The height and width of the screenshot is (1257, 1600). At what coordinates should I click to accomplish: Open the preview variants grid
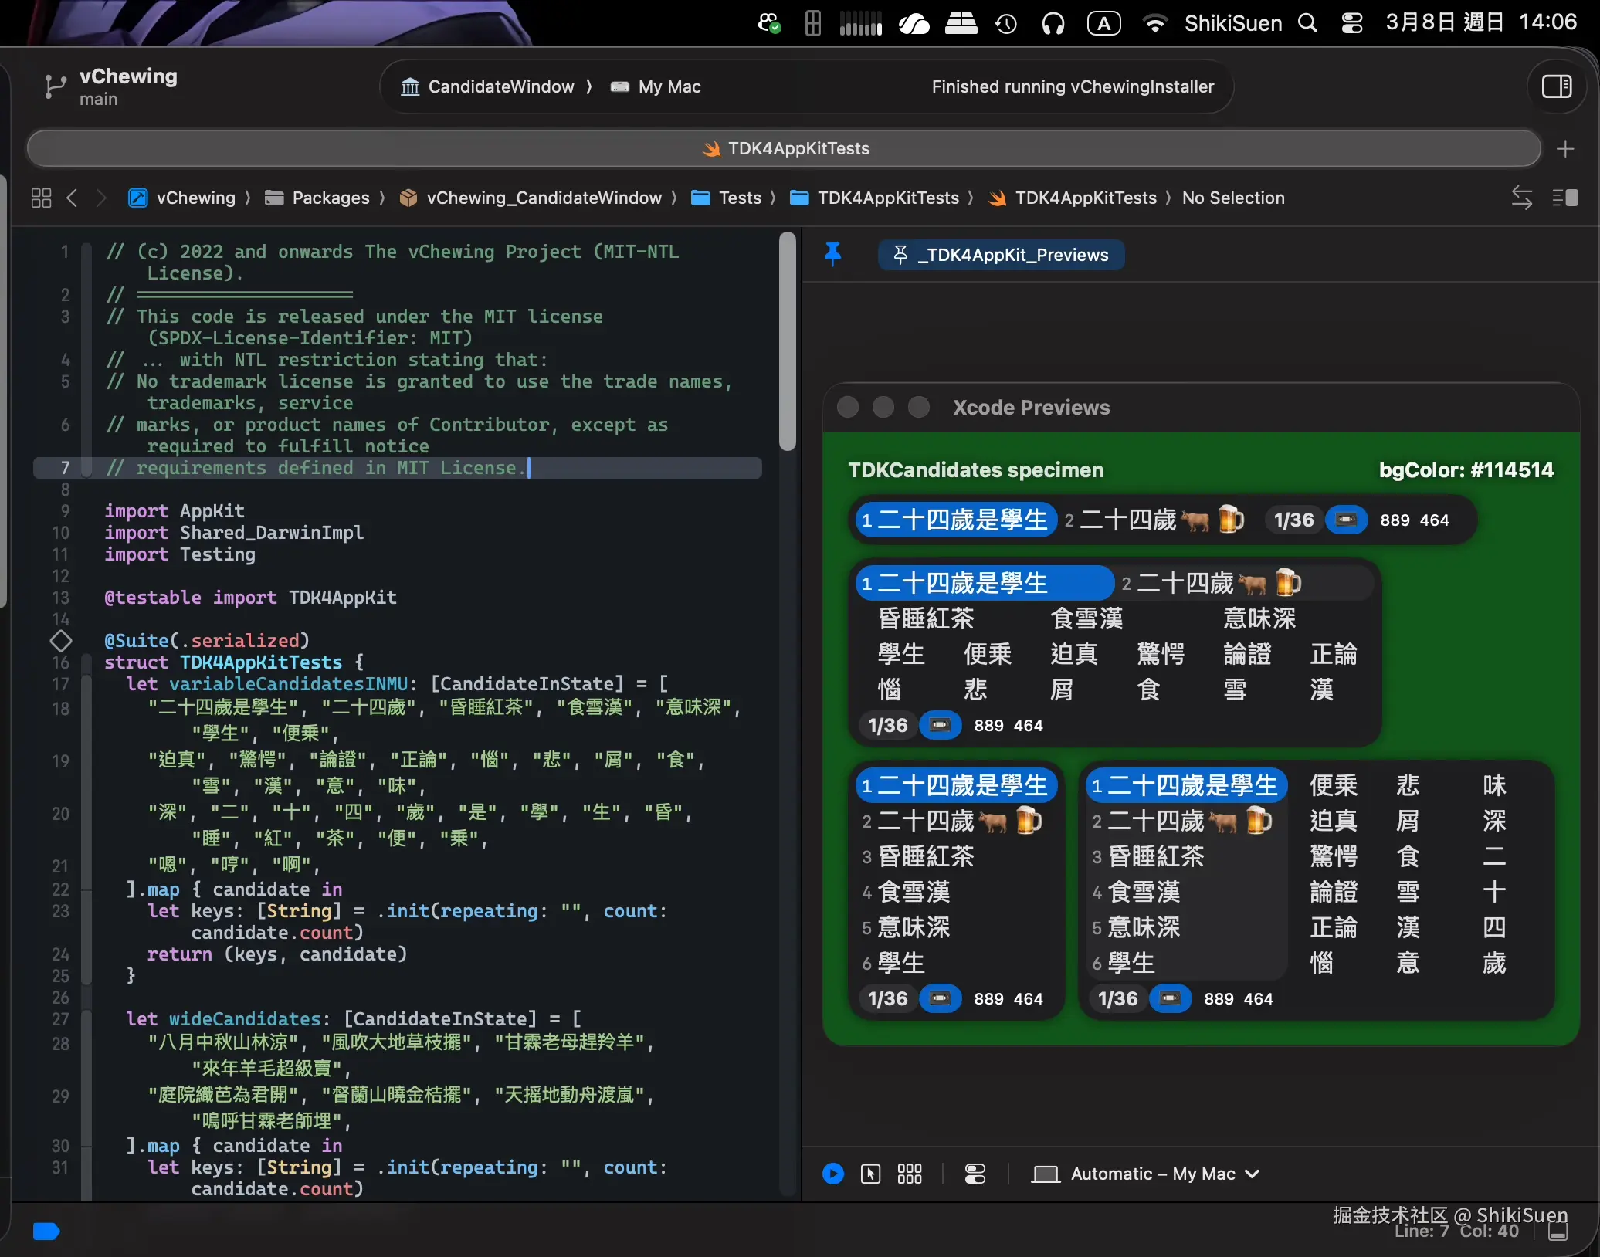coord(910,1174)
